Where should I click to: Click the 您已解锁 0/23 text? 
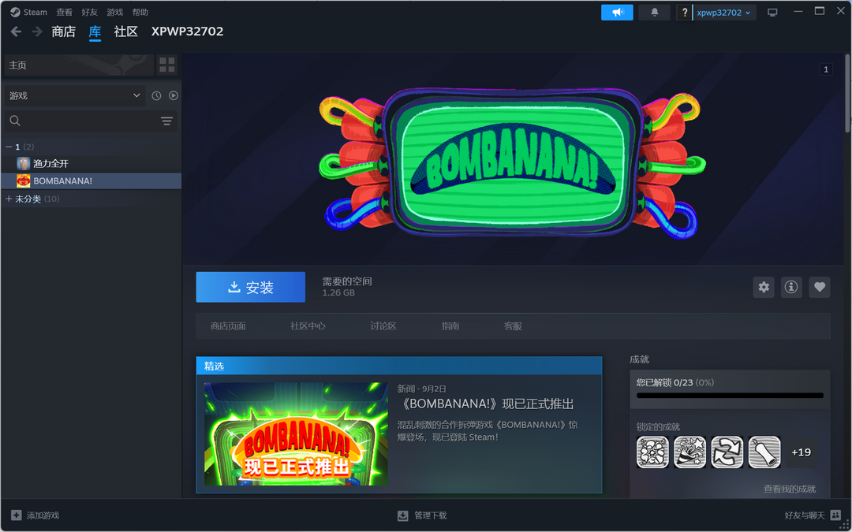click(x=674, y=383)
